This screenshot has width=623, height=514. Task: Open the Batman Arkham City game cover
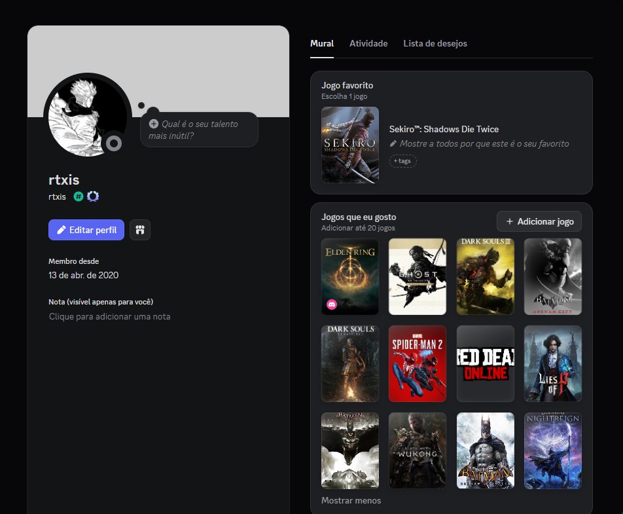coord(553,277)
